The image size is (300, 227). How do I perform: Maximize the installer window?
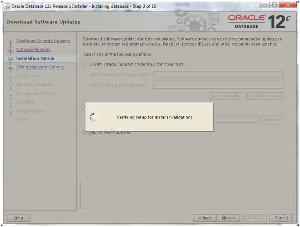pyautogui.click(x=274, y=5)
